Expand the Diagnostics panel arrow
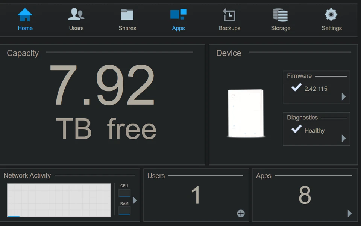 coord(344,139)
